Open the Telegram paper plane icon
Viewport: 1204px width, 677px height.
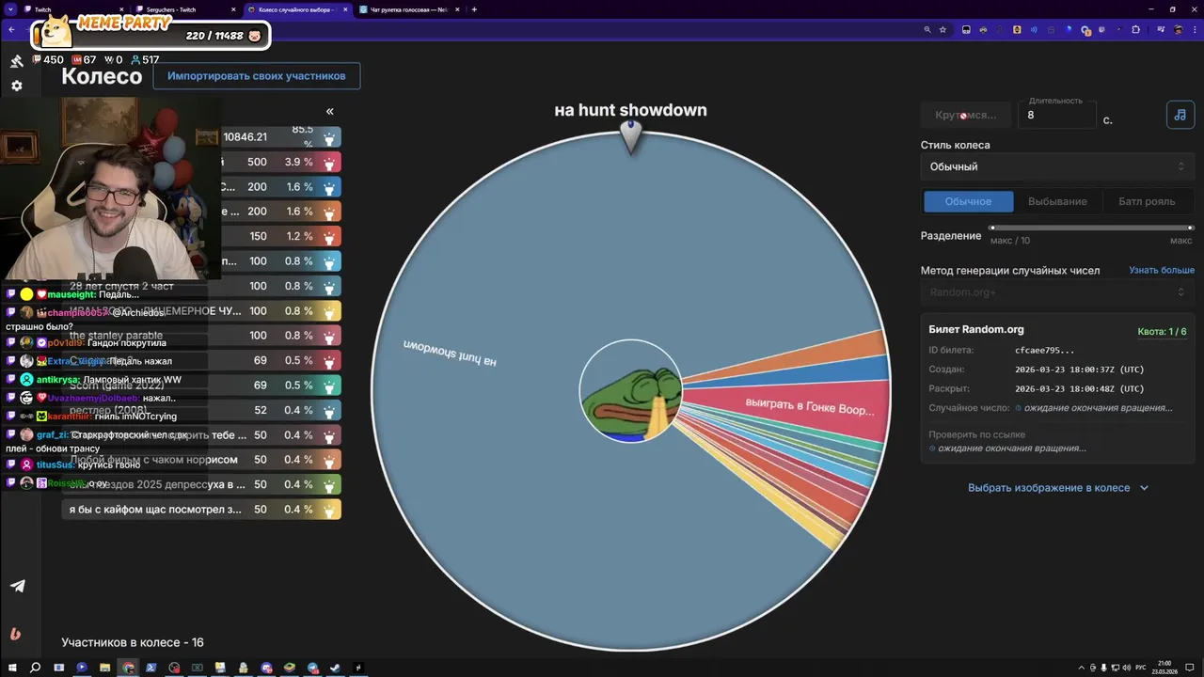[17, 586]
